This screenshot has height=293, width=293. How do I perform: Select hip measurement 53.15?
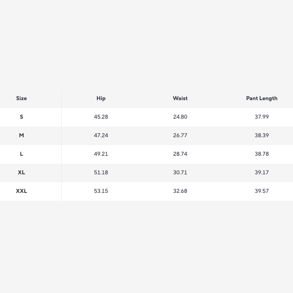tap(101, 191)
